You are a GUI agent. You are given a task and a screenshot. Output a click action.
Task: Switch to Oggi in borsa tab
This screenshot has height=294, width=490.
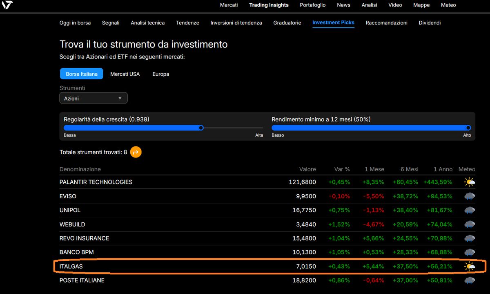click(75, 23)
